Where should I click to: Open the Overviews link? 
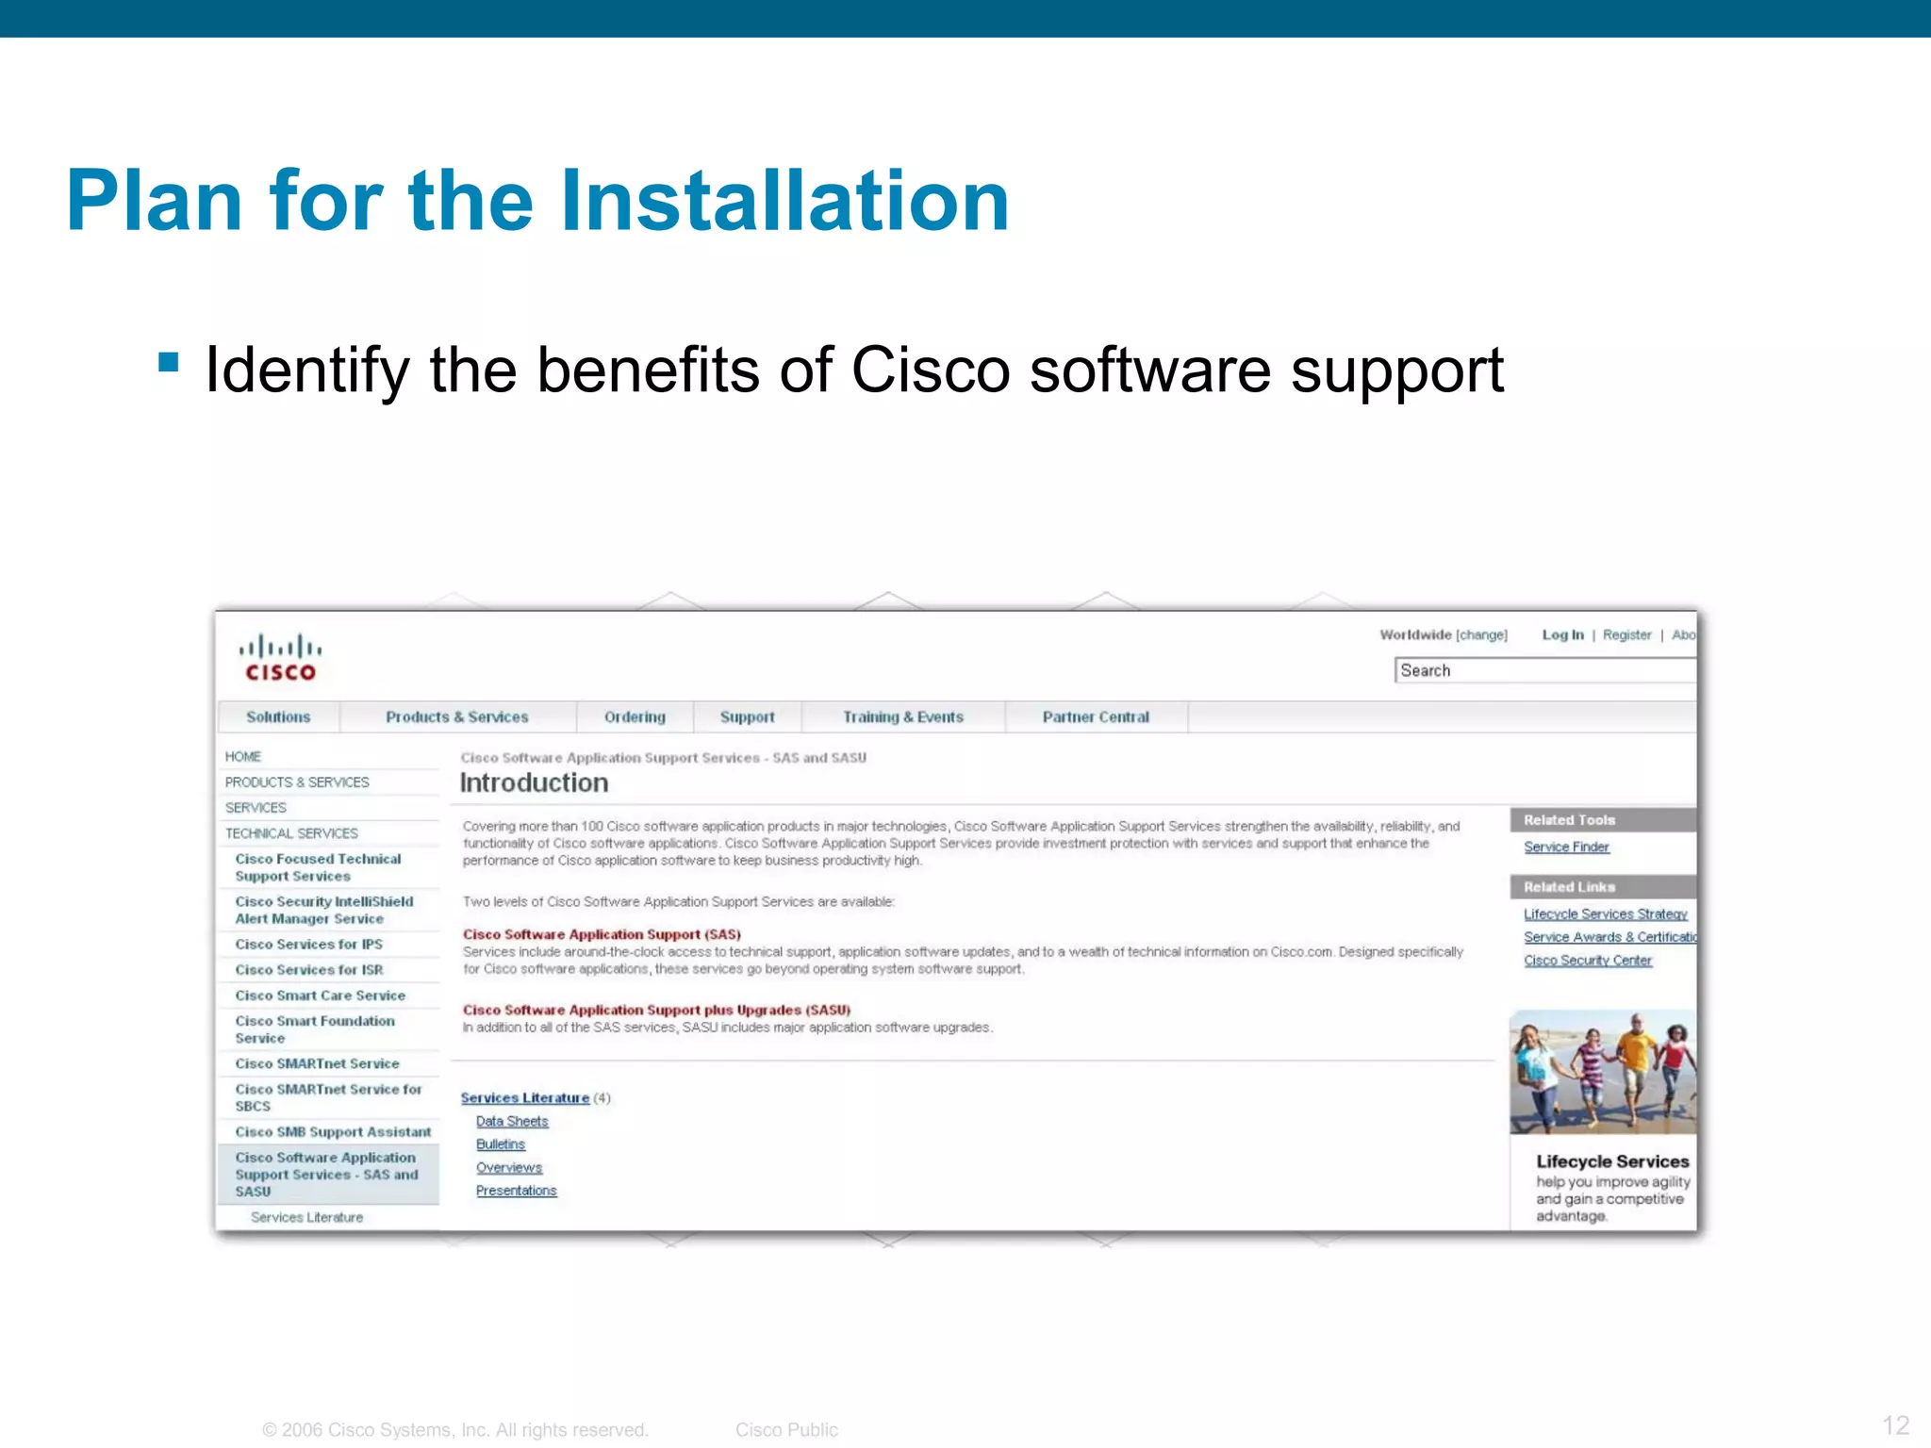tap(509, 1167)
